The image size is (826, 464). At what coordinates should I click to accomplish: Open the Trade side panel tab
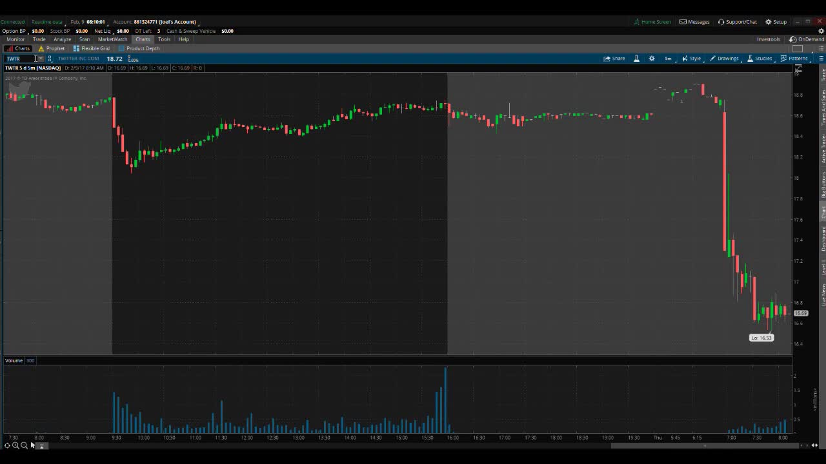(x=823, y=74)
